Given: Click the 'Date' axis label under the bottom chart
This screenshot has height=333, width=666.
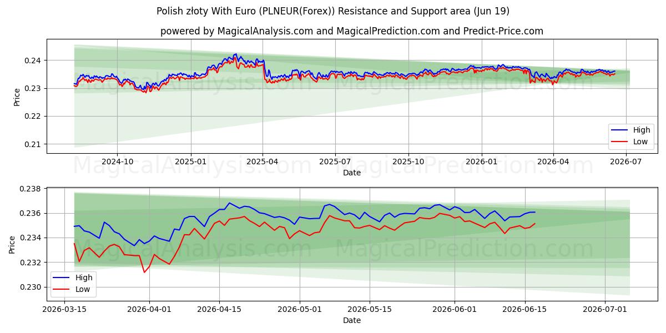Looking at the screenshot, I should pyautogui.click(x=352, y=320).
